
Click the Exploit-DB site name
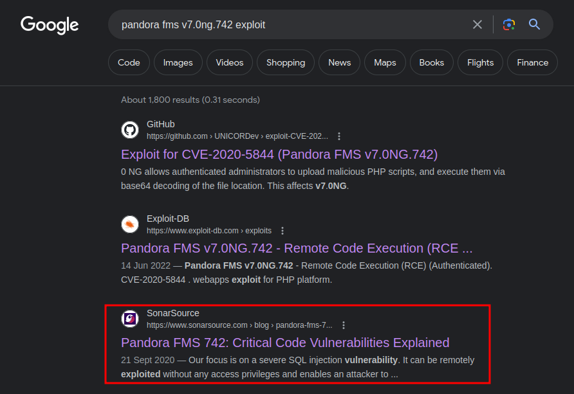click(x=168, y=219)
